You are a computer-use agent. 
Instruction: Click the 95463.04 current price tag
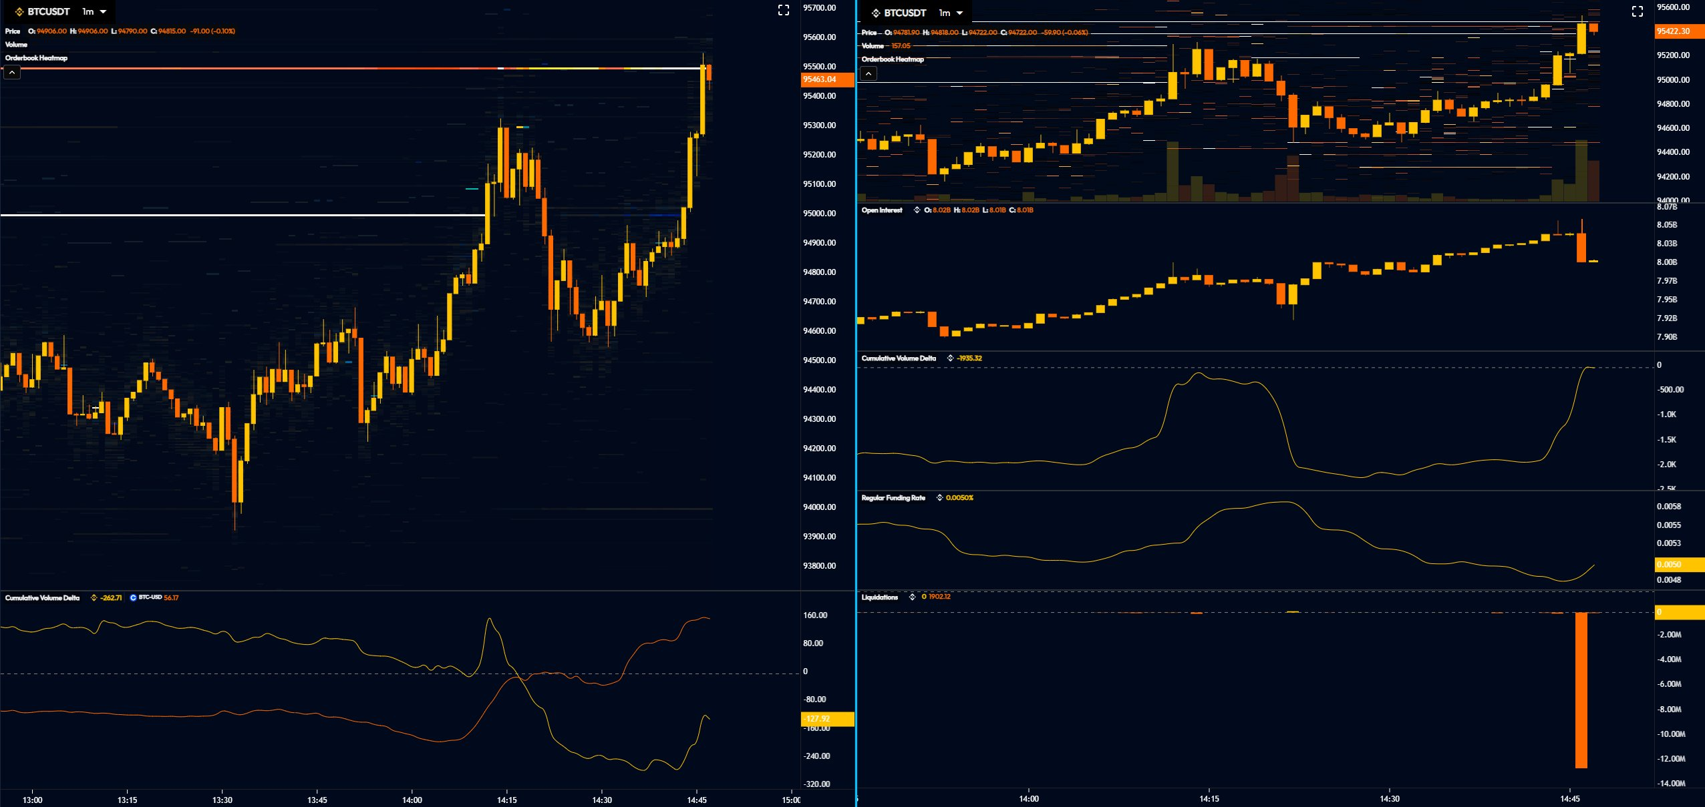click(827, 80)
